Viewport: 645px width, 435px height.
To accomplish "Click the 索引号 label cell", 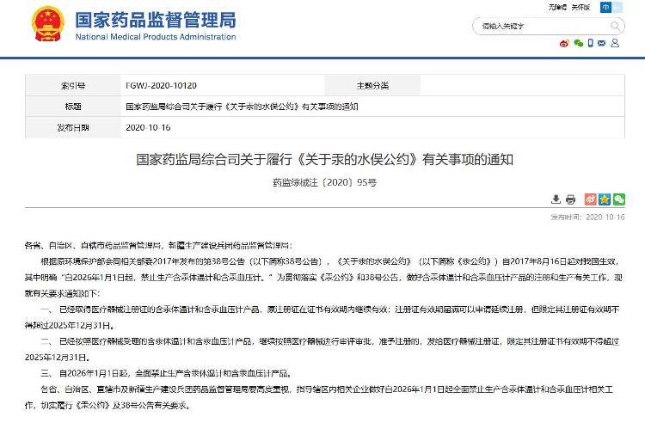I will pos(73,85).
